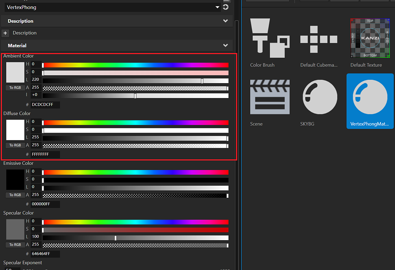395x270 pixels.
Task: Click the Specular Color L field showing 100
Action: click(x=36, y=237)
